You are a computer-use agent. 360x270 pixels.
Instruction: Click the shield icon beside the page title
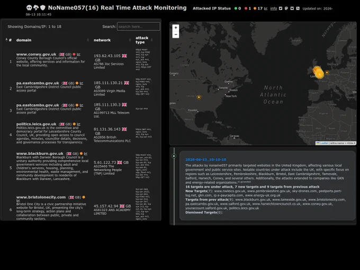pyautogui.click(x=43, y=7)
